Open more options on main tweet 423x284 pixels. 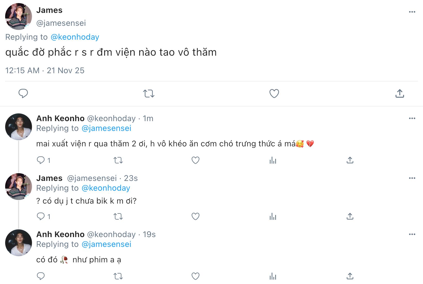pos(412,12)
